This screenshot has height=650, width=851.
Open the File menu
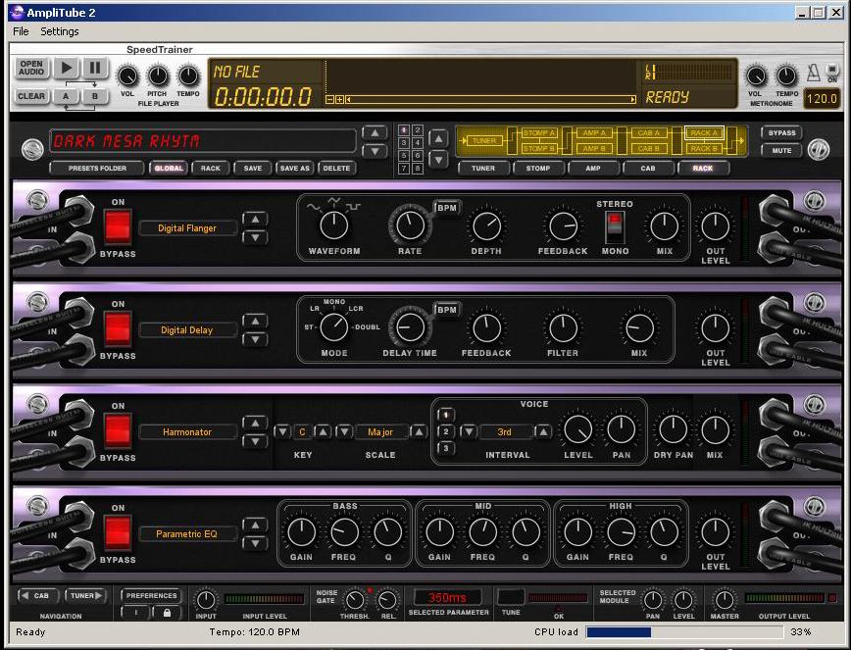[21, 31]
